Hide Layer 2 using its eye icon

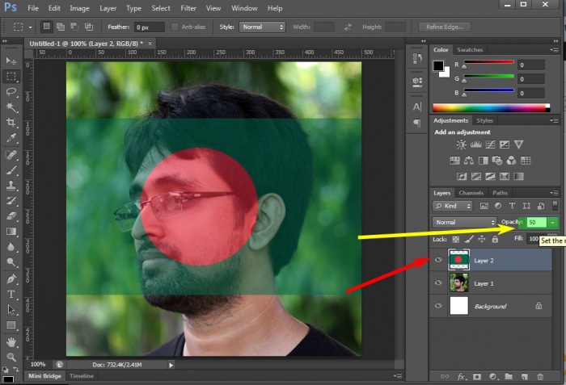pos(439,260)
